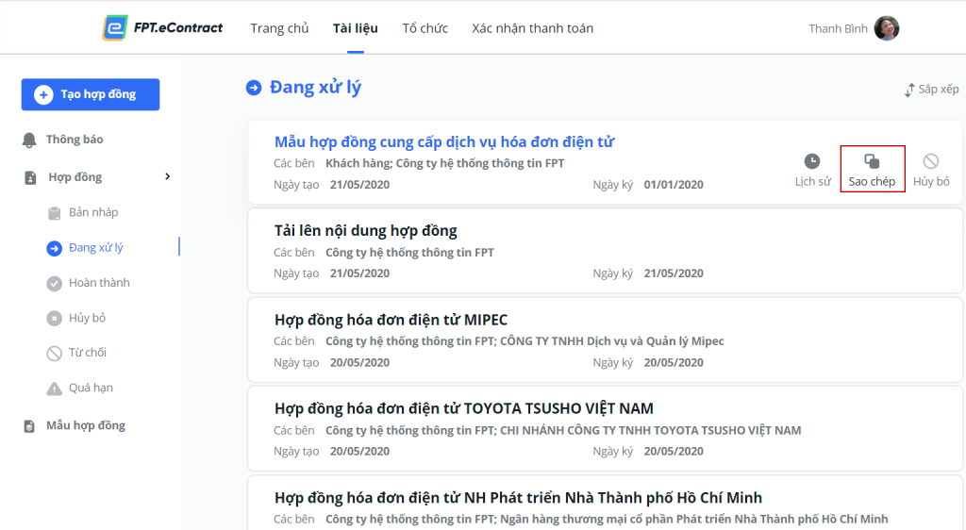Select Bản nháp in sidebar
Viewport: 966px width, 530px height.
[x=93, y=212]
